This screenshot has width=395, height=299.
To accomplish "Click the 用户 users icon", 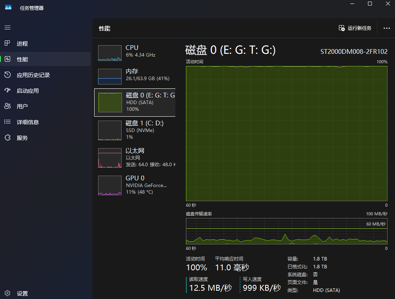I will [7, 106].
